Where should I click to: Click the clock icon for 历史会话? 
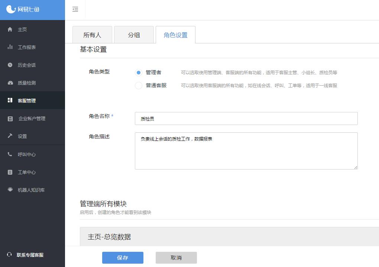pos(10,65)
